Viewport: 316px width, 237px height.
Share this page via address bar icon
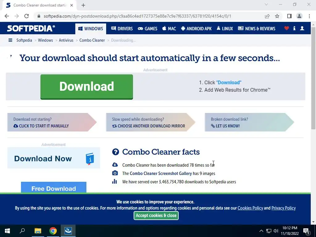point(267,16)
